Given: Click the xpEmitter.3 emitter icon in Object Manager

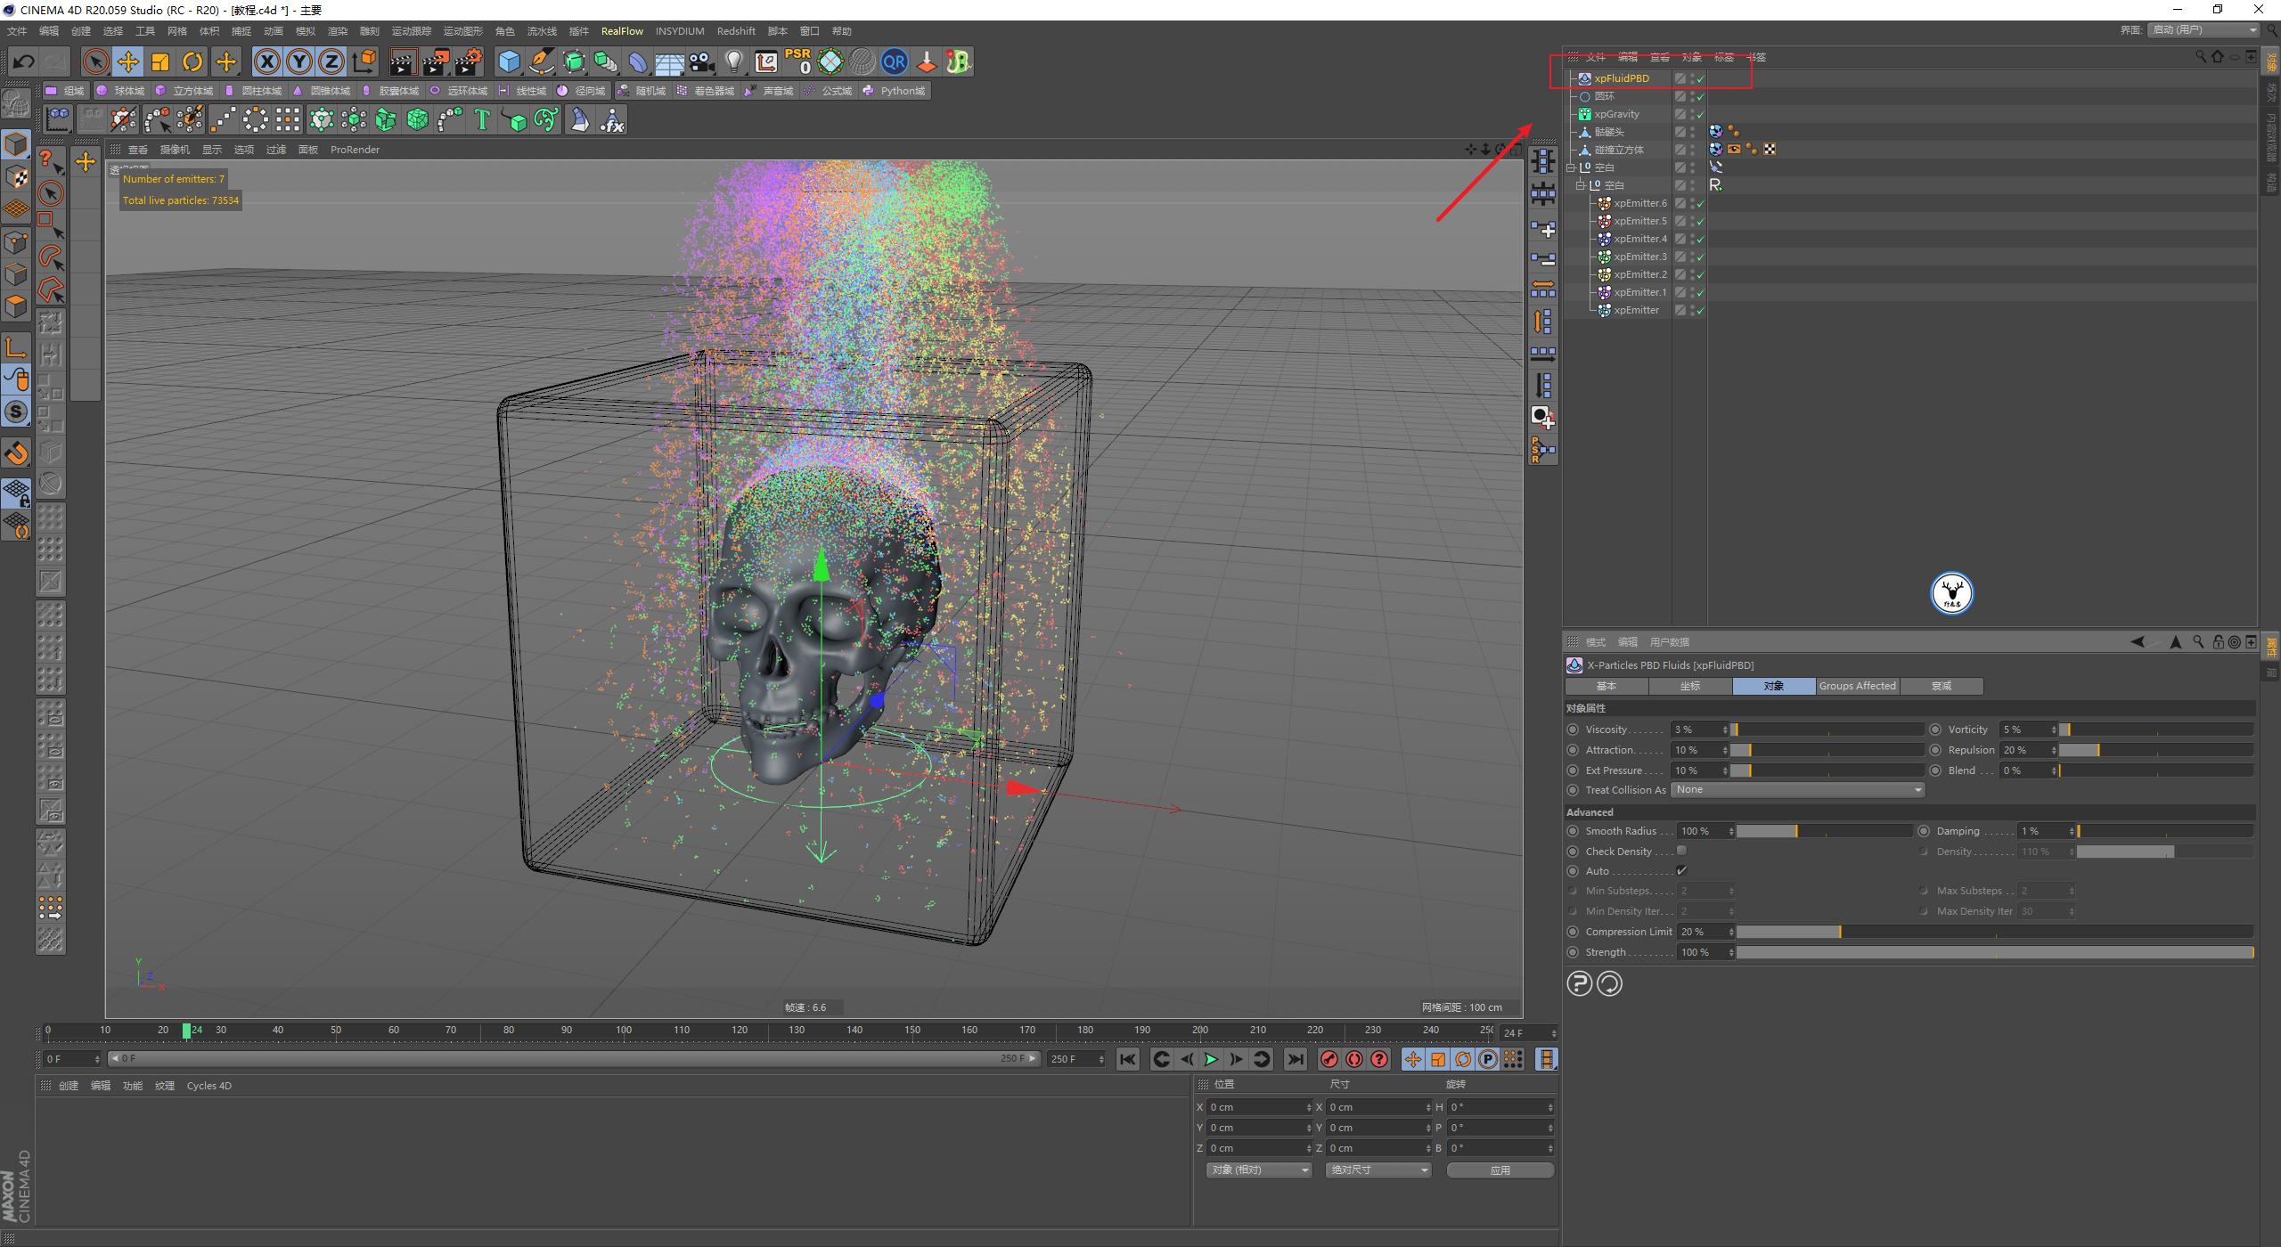Looking at the screenshot, I should (x=1604, y=257).
